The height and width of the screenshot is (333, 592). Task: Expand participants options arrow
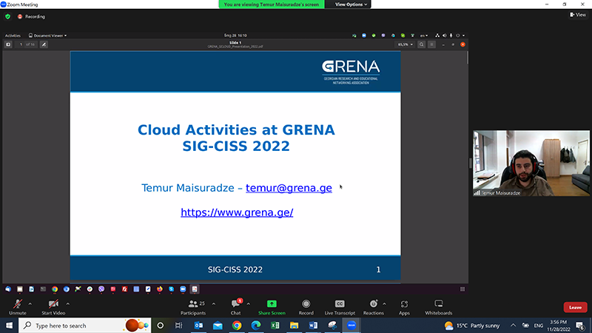click(x=214, y=303)
